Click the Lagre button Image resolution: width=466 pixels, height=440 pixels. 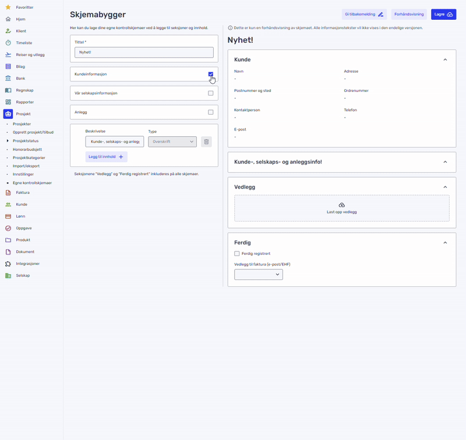pos(443,14)
